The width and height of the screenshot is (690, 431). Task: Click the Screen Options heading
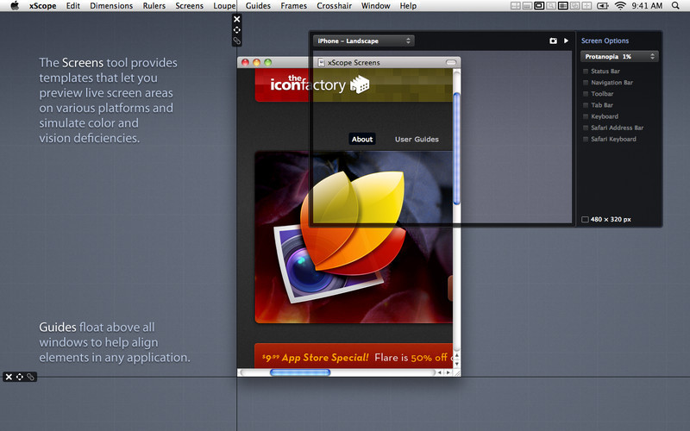[605, 41]
